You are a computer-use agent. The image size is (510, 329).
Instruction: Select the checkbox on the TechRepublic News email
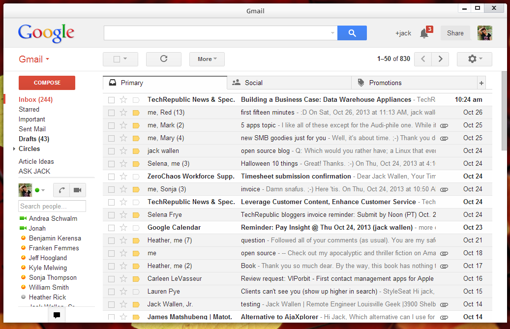[111, 99]
